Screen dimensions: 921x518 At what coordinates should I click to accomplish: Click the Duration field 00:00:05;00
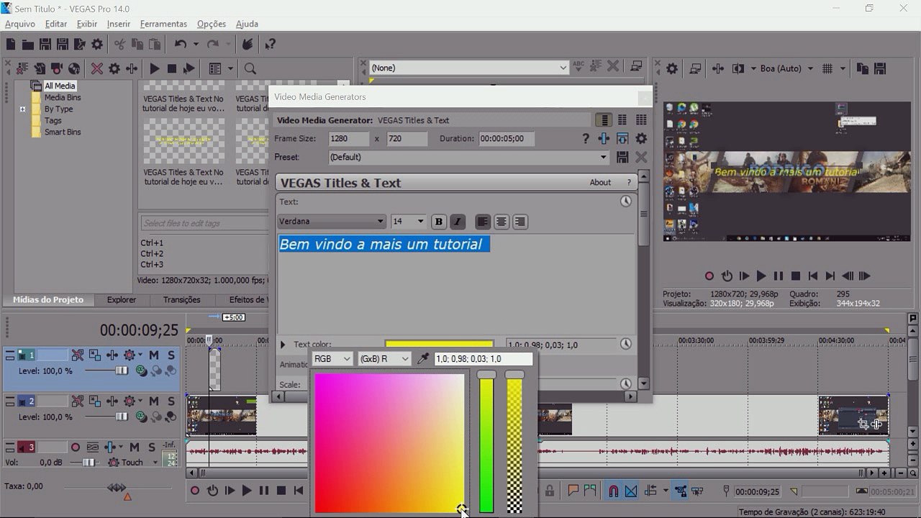[x=507, y=139]
